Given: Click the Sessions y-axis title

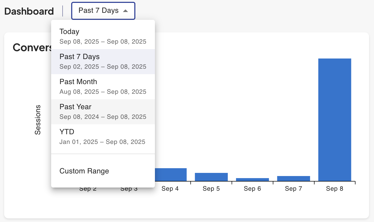Looking at the screenshot, I should tap(38, 120).
